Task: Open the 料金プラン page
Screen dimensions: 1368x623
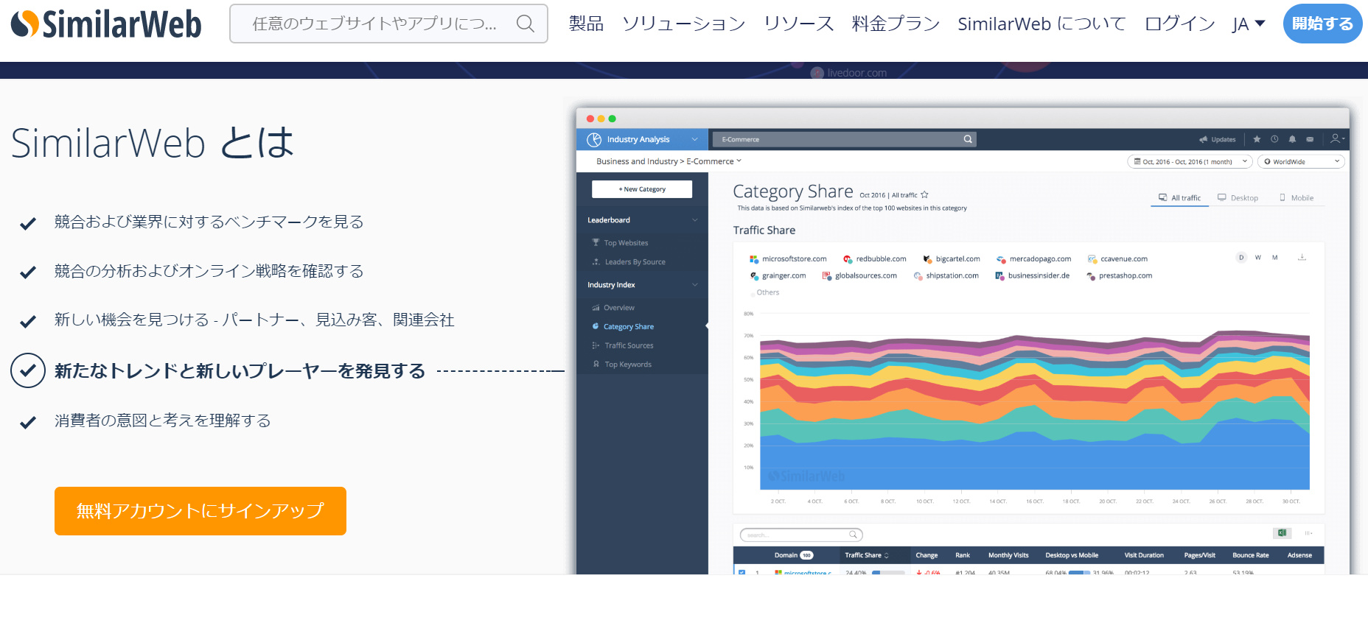Action: pyautogui.click(x=896, y=24)
